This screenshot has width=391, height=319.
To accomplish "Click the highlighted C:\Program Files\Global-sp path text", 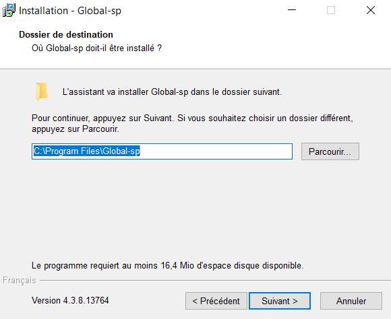I will (86, 151).
